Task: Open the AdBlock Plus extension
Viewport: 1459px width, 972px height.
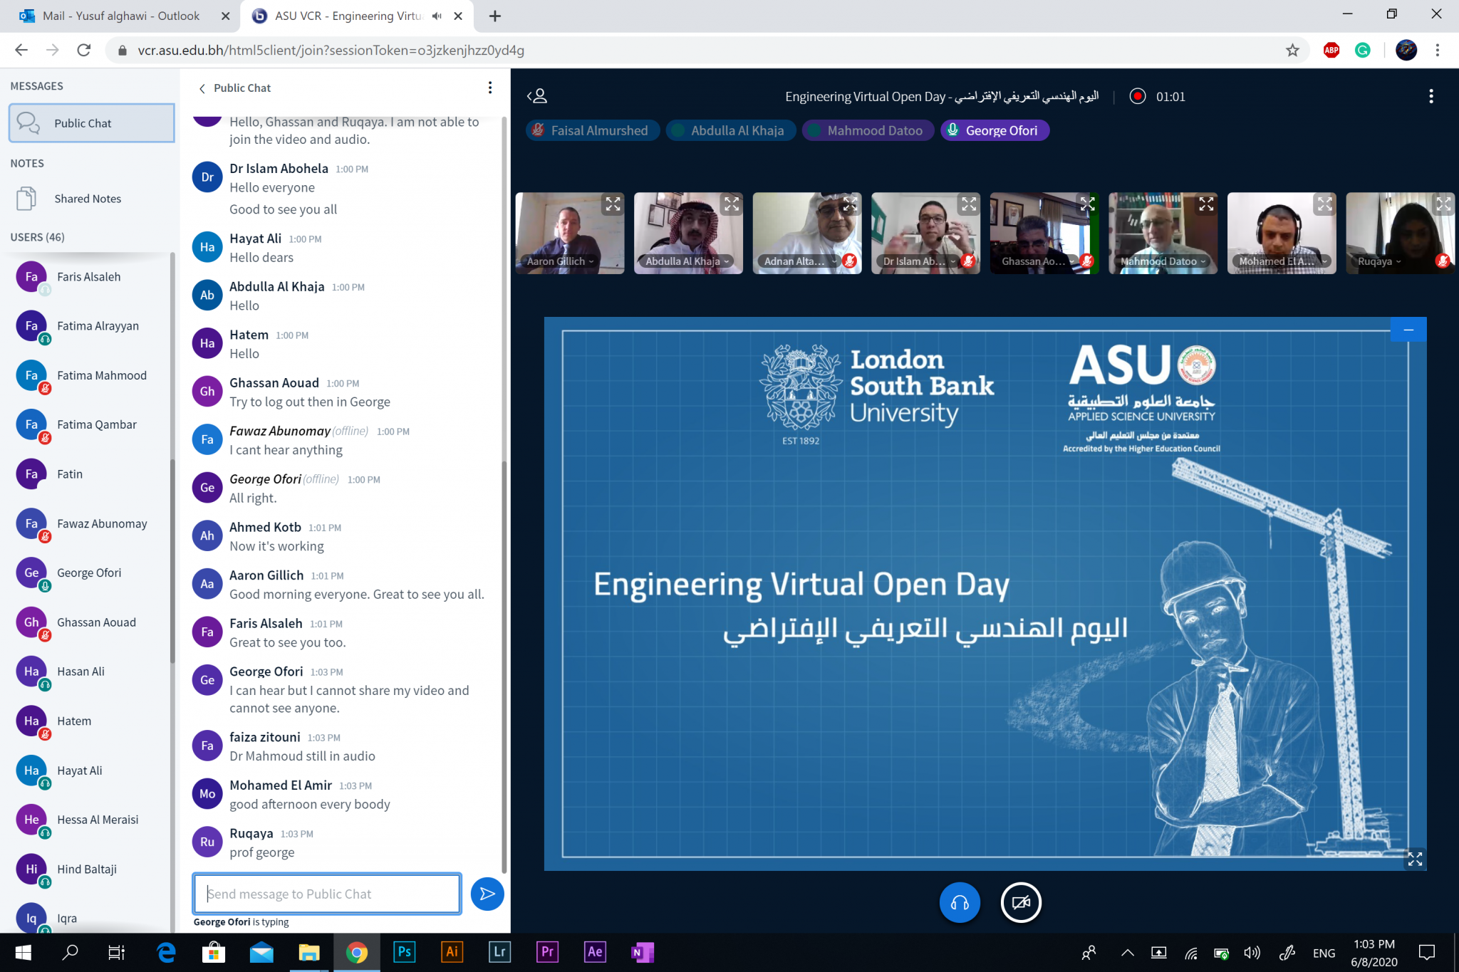Action: point(1331,50)
